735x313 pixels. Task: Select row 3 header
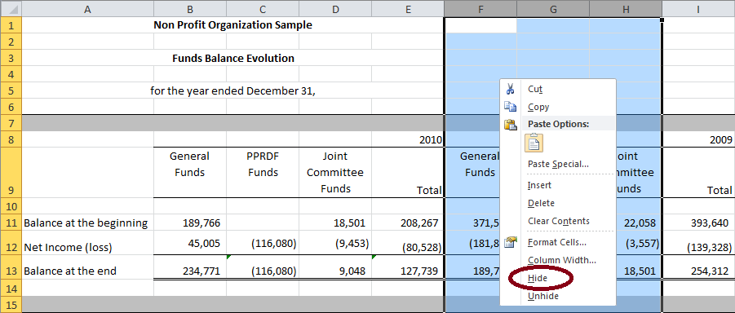[x=11, y=58]
